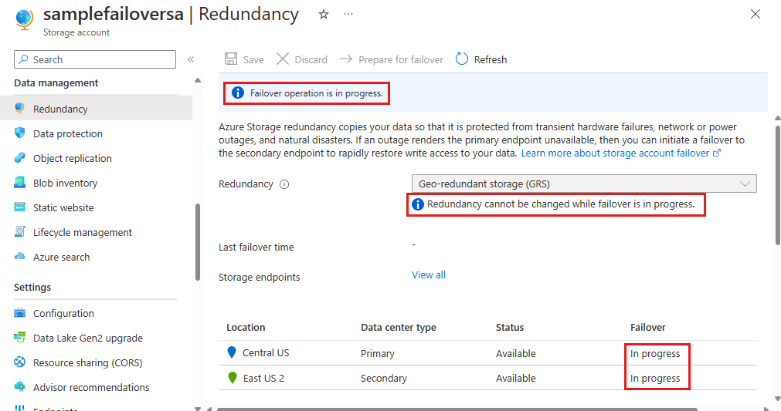Click the Redundancy info tooltip icon
Image resolution: width=781 pixels, height=411 pixels.
[x=284, y=184]
